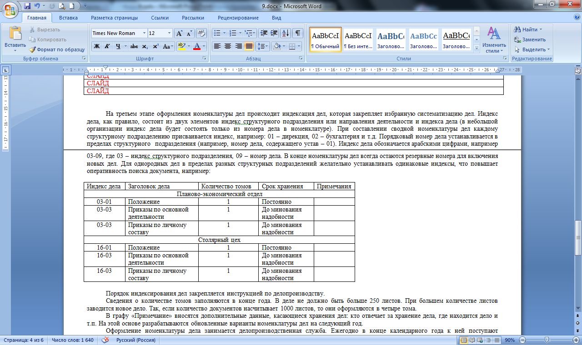Apply yellow text highlight color
Viewport: 582px width, 345px height.
181,46
